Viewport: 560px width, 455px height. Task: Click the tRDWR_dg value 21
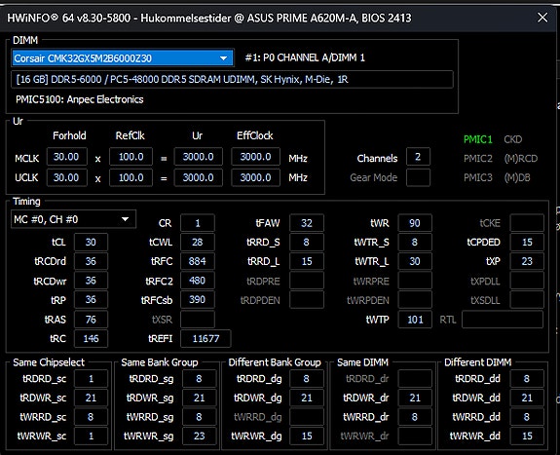(307, 398)
